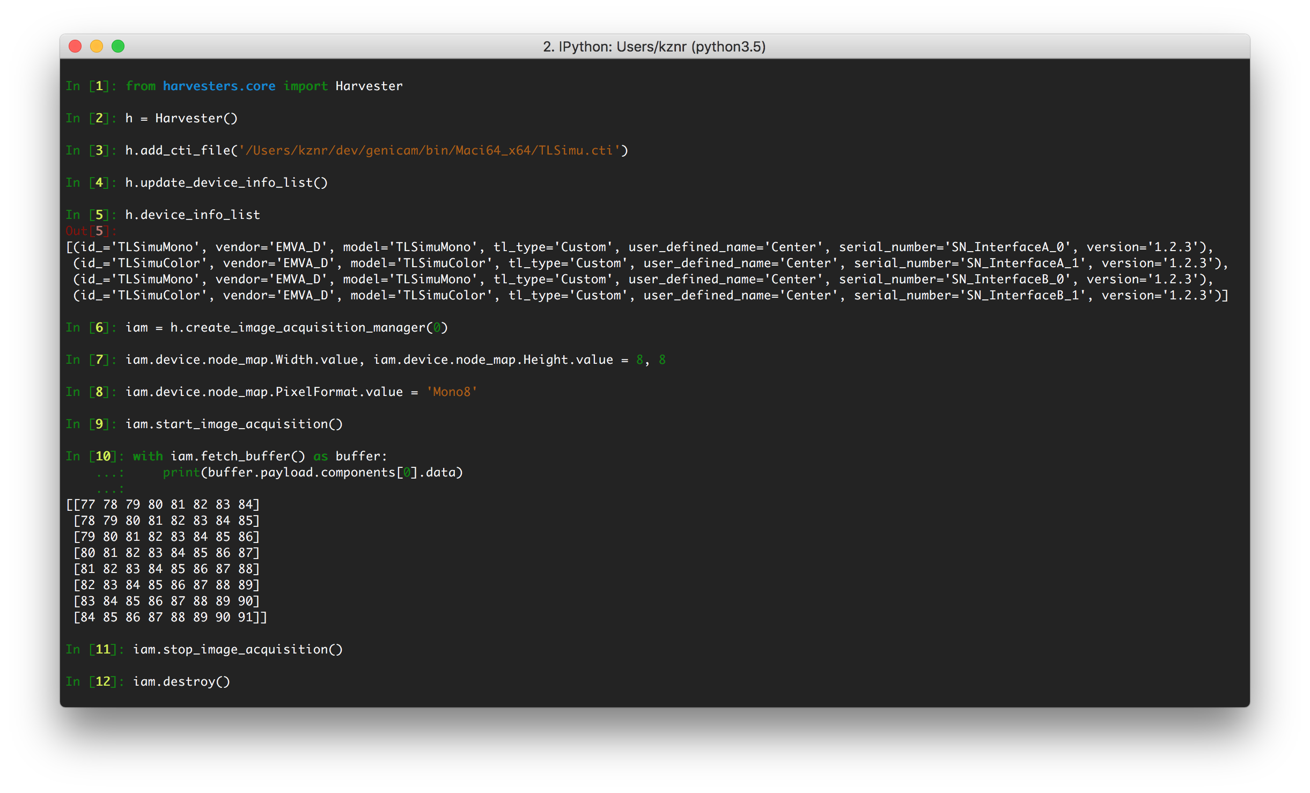The height and width of the screenshot is (793, 1310).
Task: Click the word 'Harvester' after import on line 1
Action: click(369, 86)
